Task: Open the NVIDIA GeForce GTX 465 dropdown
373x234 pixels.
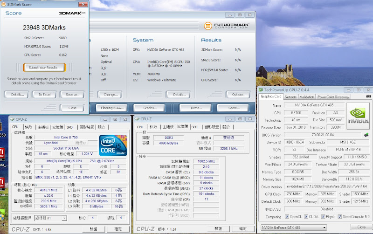Action: [x=294, y=227]
